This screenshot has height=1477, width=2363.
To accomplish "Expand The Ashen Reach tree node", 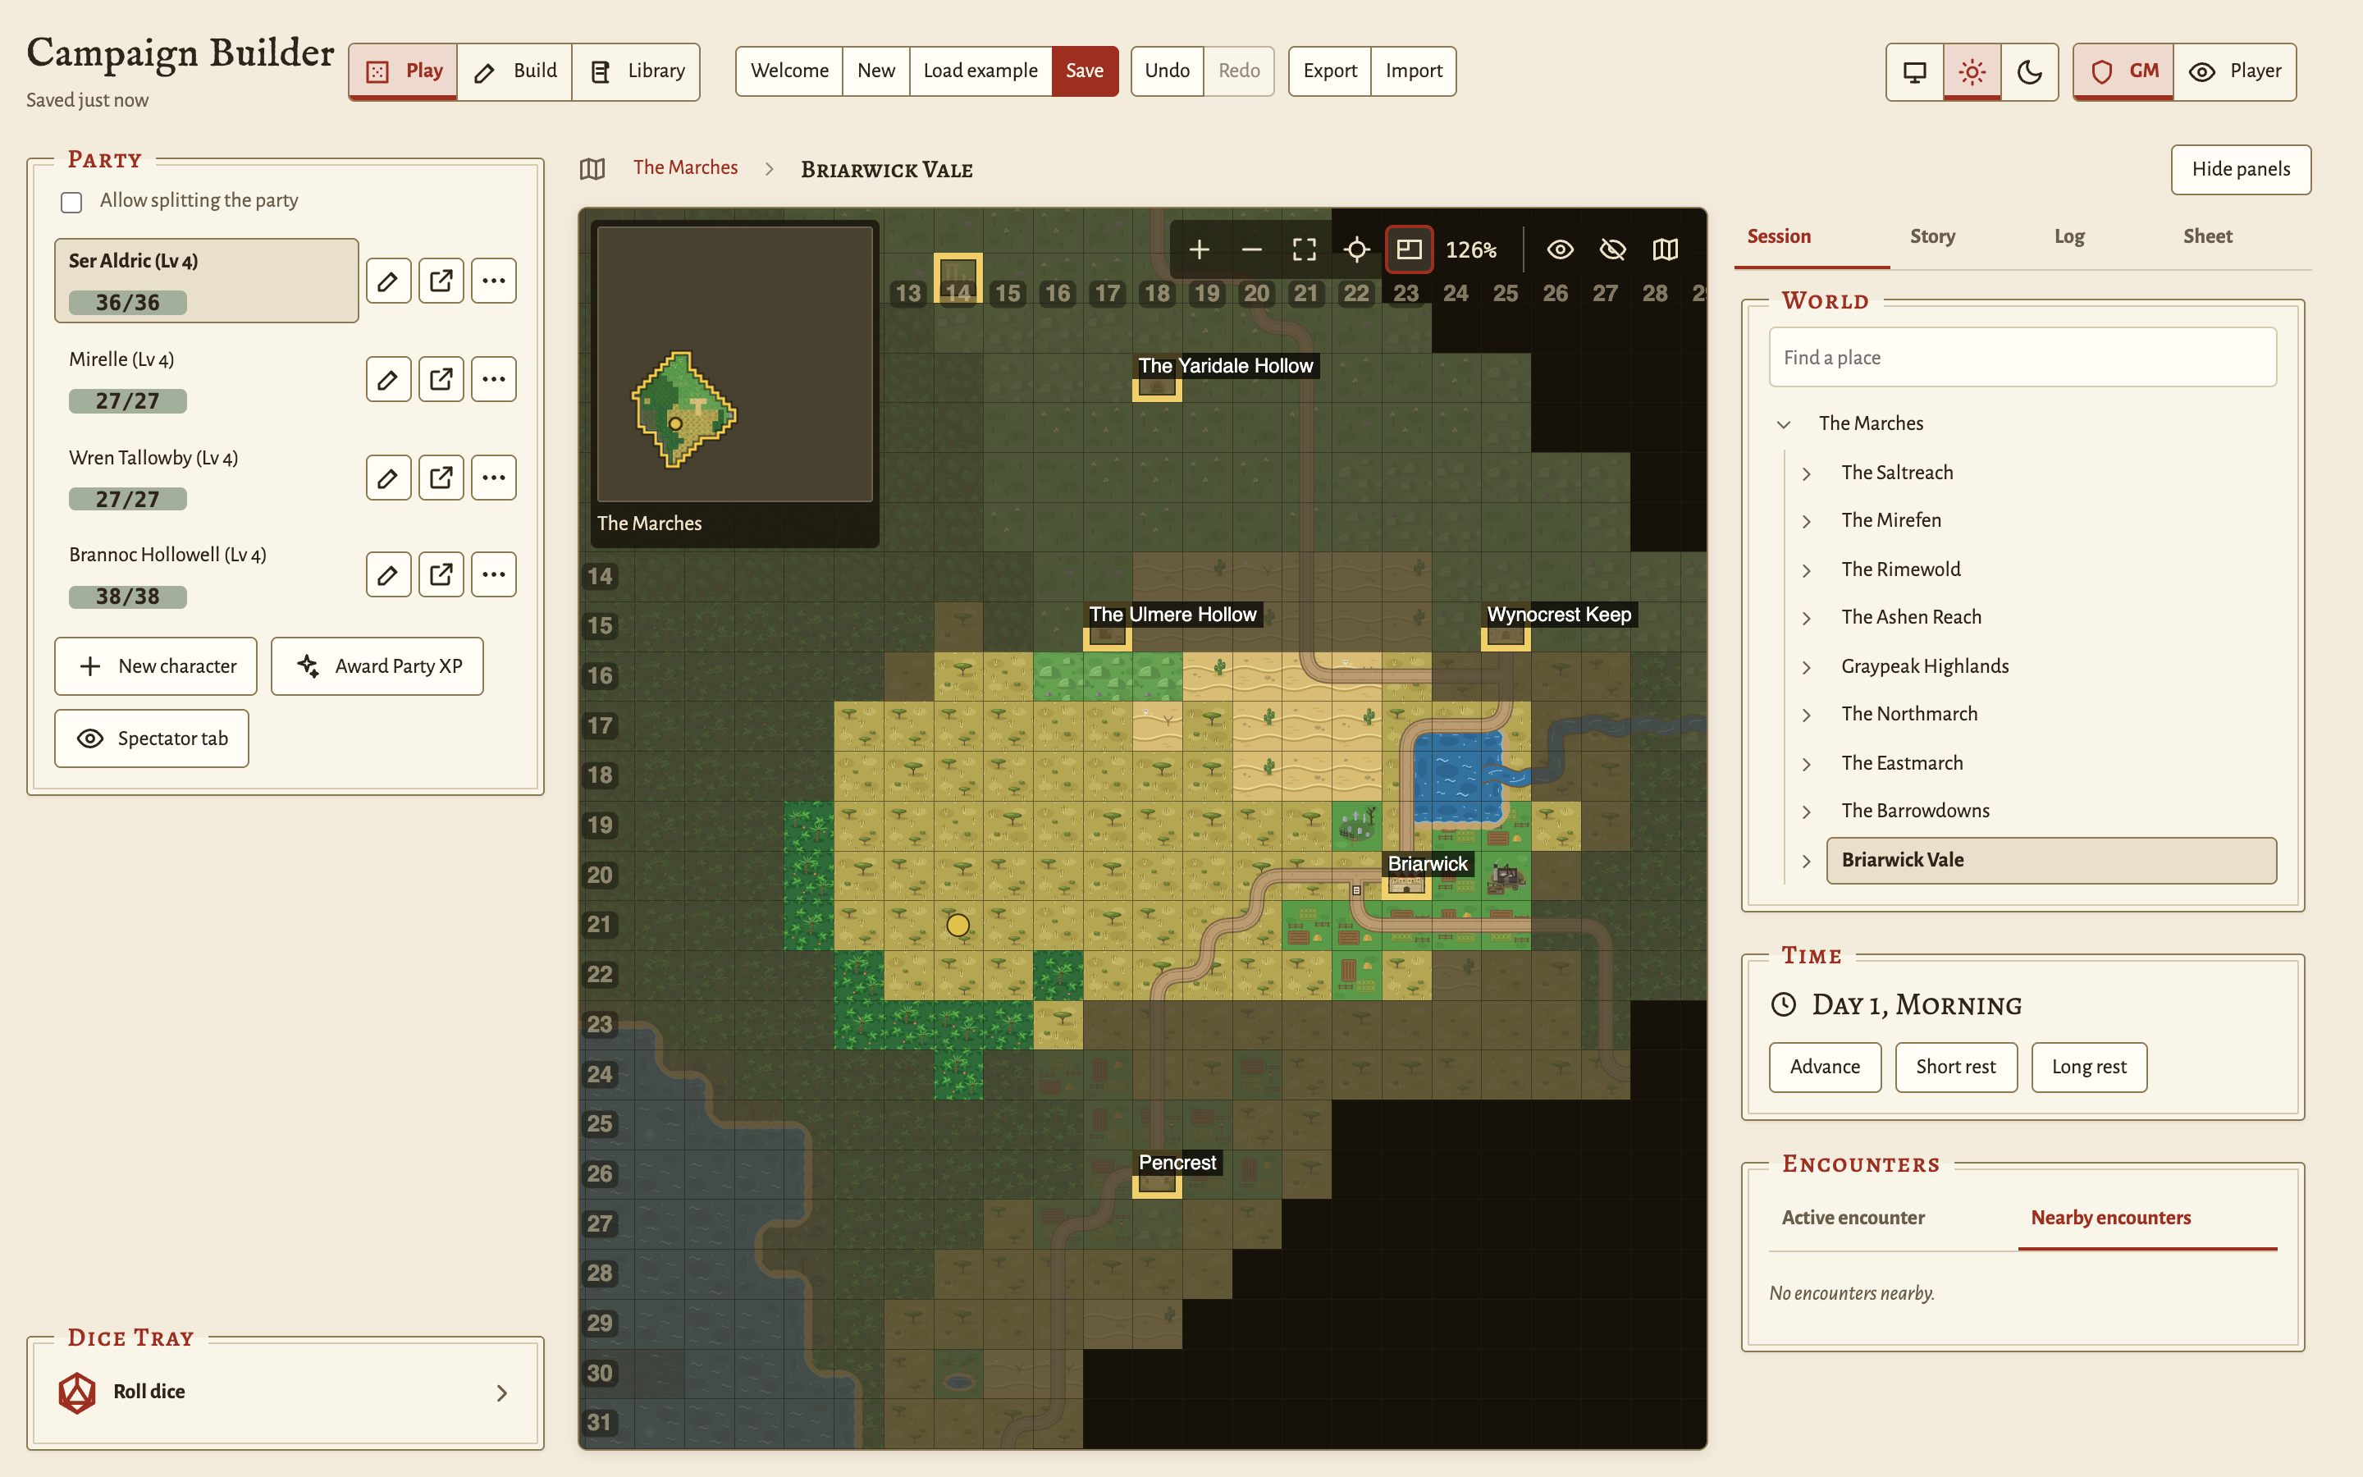I will pos(1807,619).
